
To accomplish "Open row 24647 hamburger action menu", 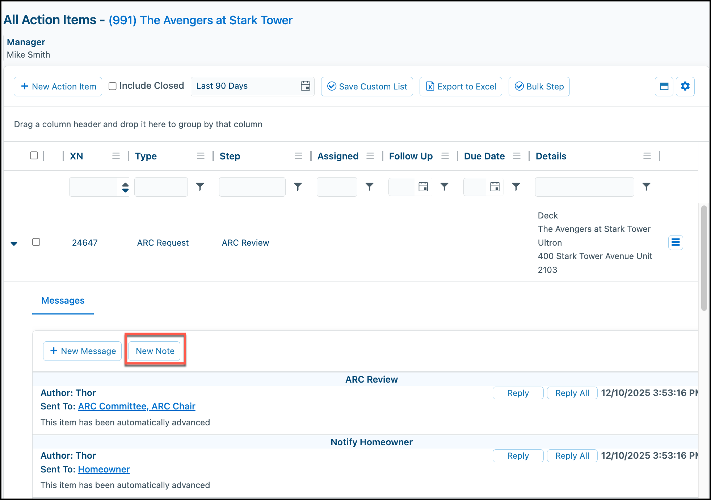I will pos(676,242).
